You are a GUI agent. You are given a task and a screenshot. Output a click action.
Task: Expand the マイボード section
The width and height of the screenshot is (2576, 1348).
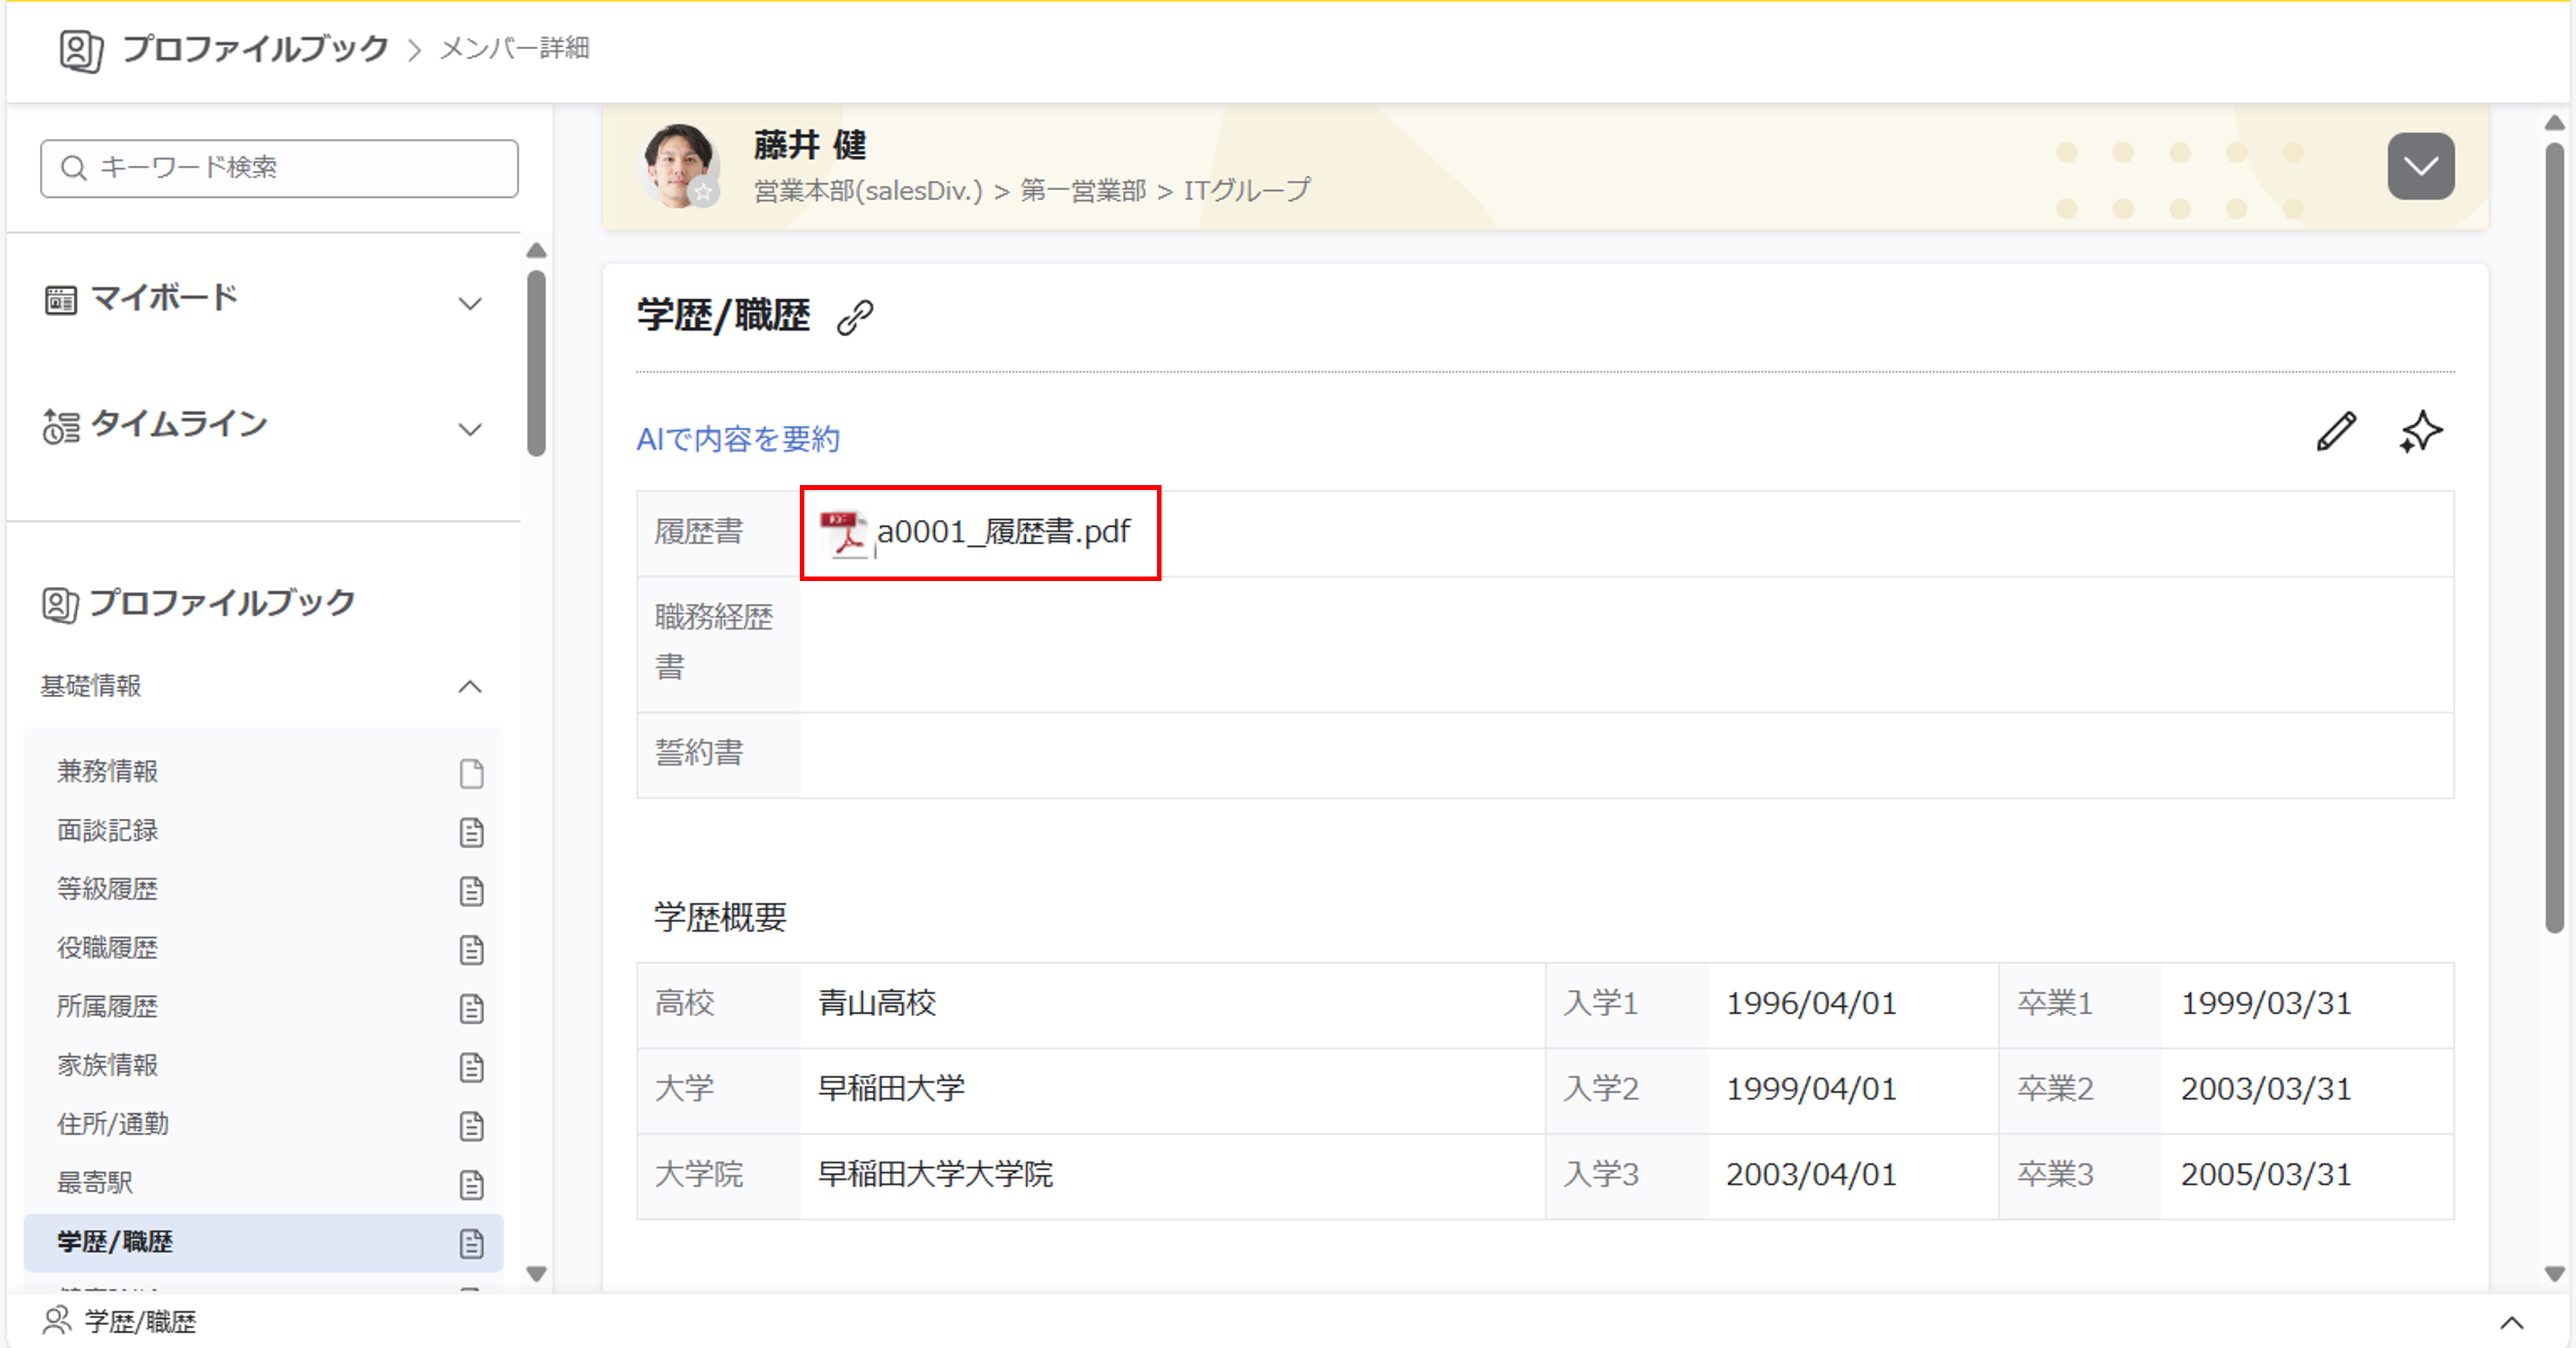click(470, 303)
